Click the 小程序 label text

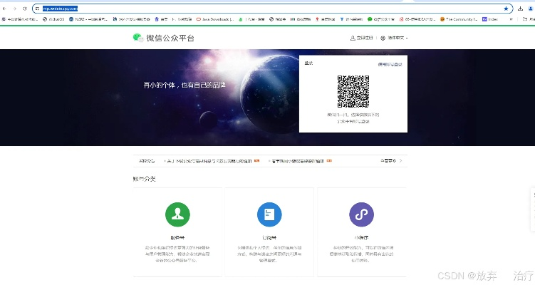click(x=361, y=237)
